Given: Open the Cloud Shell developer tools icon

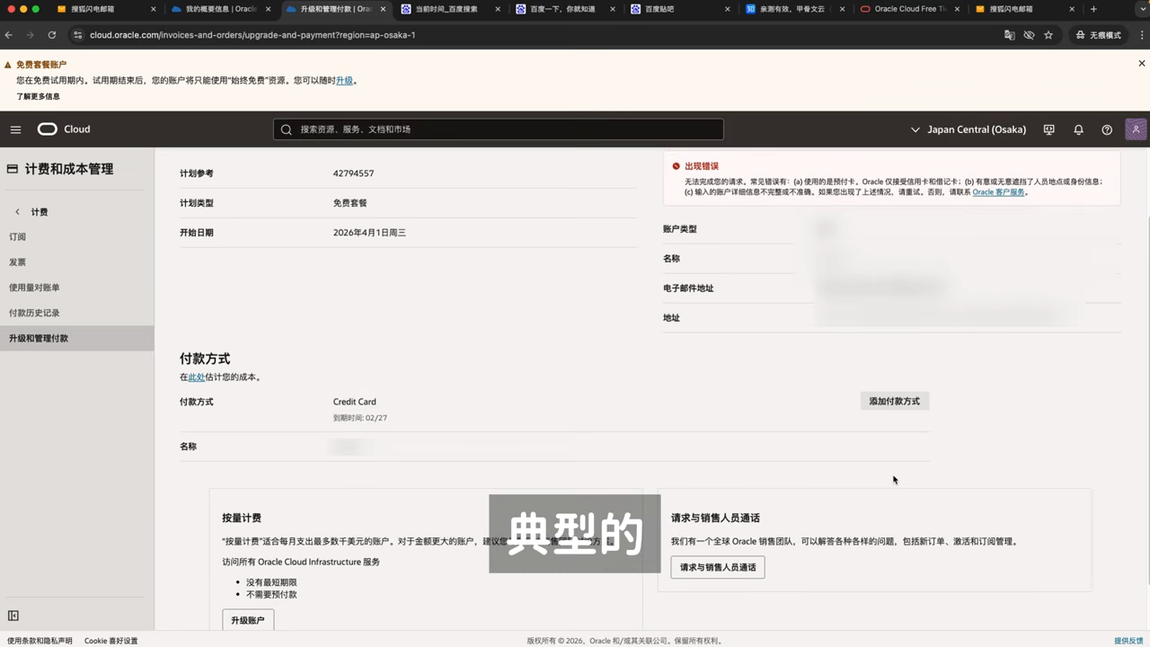Looking at the screenshot, I should 1048,129.
